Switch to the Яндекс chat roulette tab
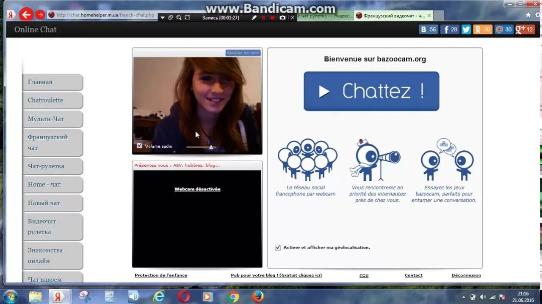Image resolution: width=542 pixels, height=304 pixels. pos(325,16)
